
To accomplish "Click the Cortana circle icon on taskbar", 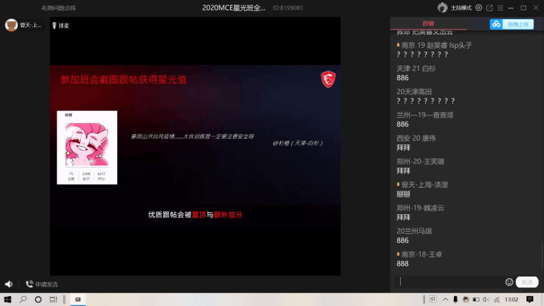I will pos(38,299).
